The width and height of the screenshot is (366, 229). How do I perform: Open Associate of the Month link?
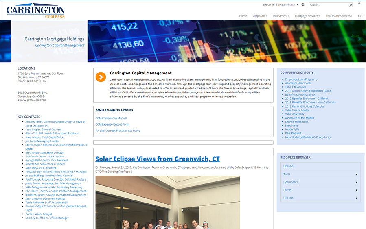tap(300, 118)
